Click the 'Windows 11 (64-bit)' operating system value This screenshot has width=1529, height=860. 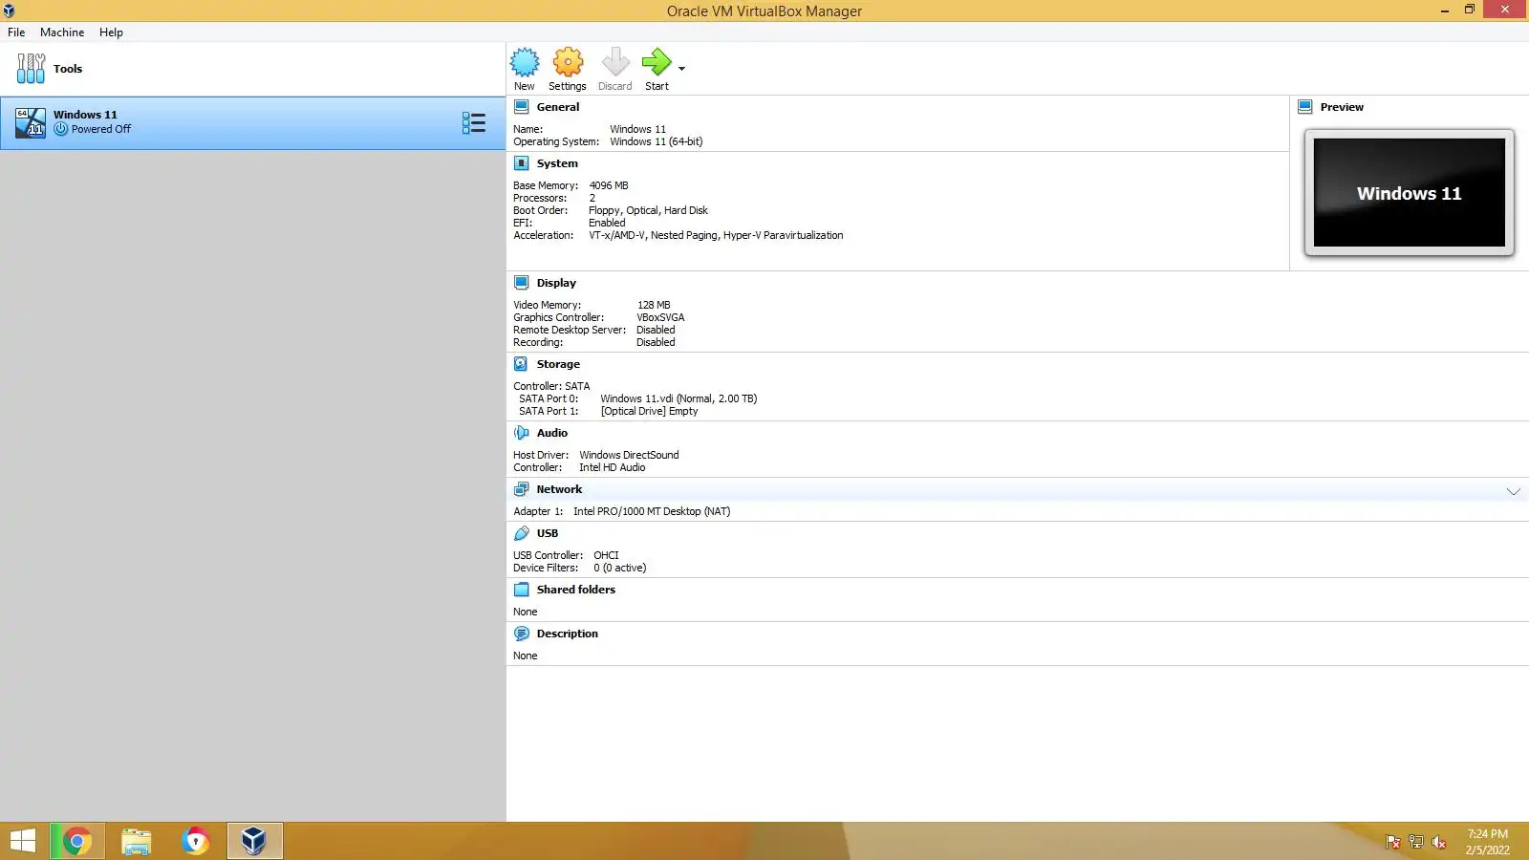point(657,141)
